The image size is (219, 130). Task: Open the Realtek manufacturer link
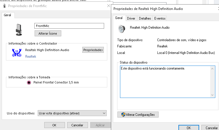point(31,56)
